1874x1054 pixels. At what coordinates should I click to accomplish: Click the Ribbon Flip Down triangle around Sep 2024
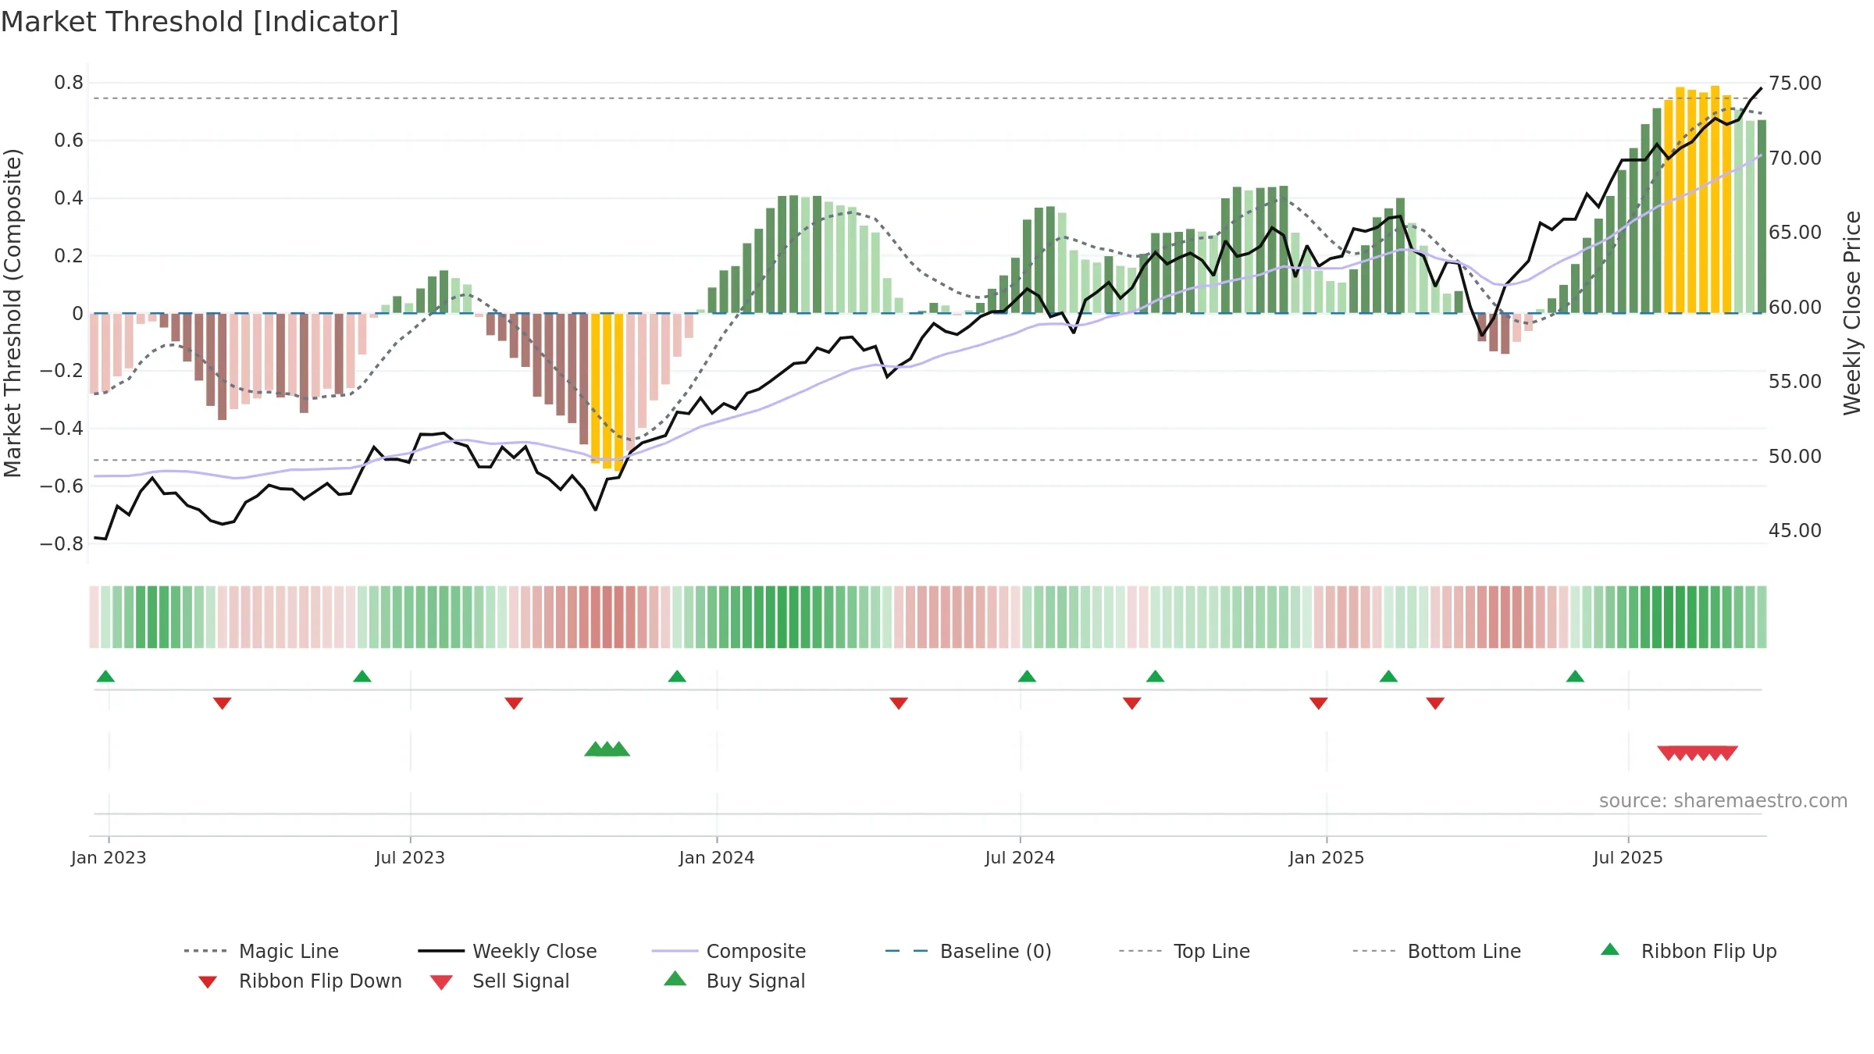(1132, 703)
